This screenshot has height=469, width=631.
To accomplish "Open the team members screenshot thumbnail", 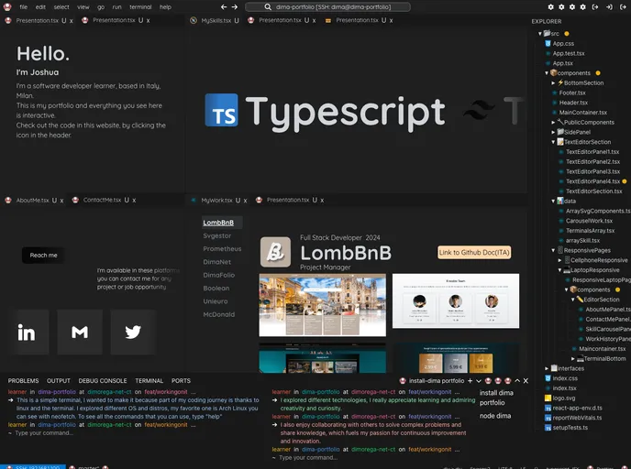I will pyautogui.click(x=456, y=301).
